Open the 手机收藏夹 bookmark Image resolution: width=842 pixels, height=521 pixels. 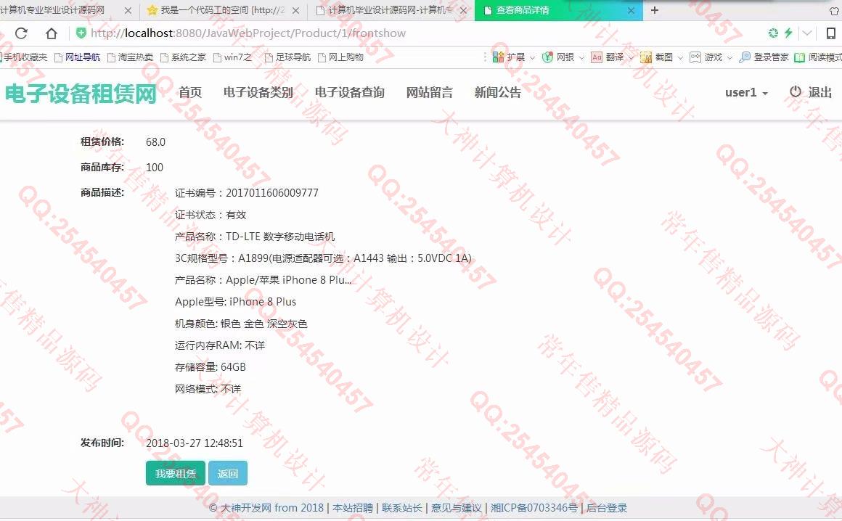24,57
